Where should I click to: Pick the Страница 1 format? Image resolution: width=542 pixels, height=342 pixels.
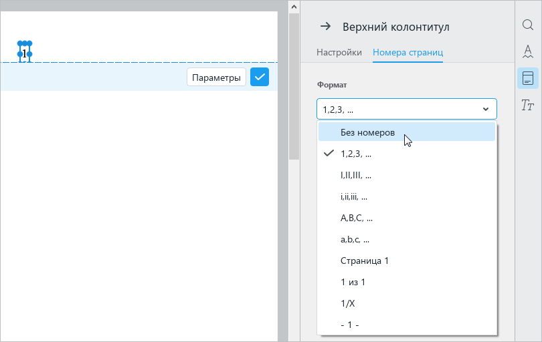coord(365,261)
